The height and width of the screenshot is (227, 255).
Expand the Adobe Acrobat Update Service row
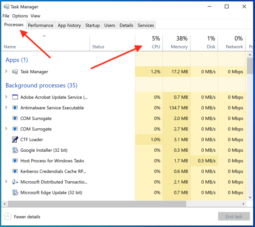tap(6, 97)
